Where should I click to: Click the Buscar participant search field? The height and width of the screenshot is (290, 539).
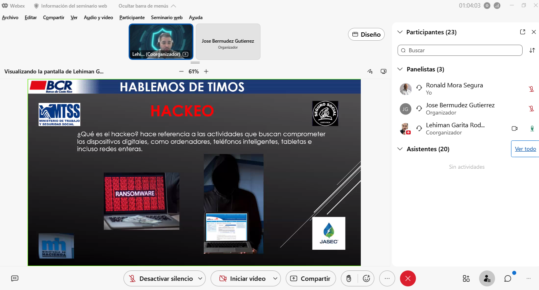click(460, 50)
